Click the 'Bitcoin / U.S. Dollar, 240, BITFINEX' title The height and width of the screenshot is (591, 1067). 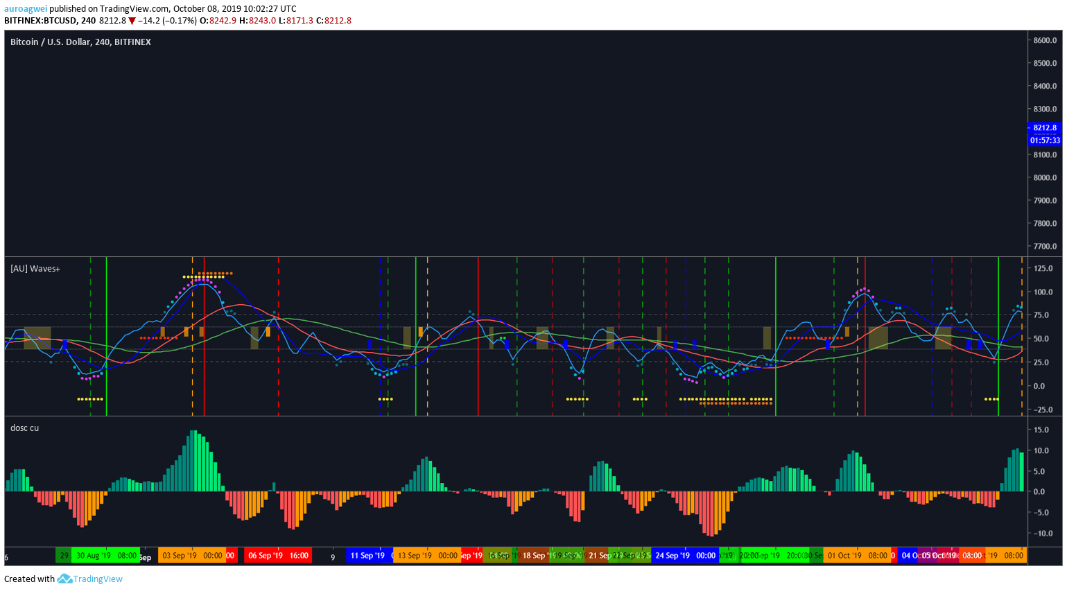click(x=80, y=42)
